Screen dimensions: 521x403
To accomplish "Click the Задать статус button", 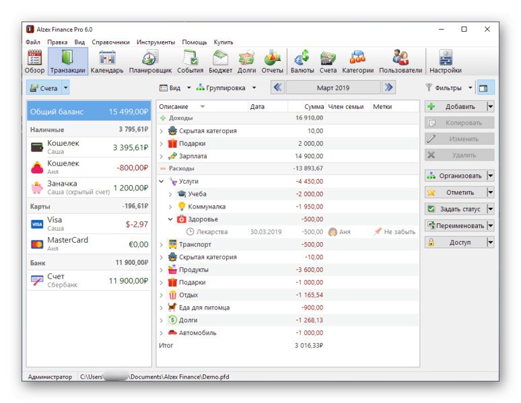I will click(x=456, y=209).
